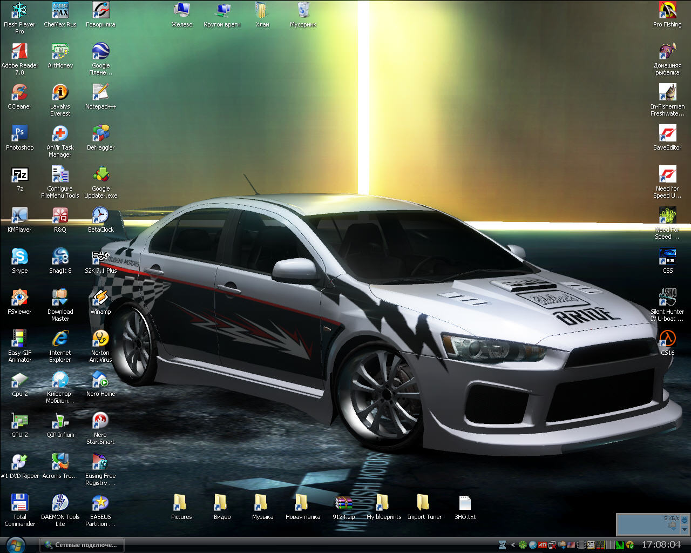Click the Norton AntiVirus shortcut
The image size is (691, 553).
tap(100, 339)
